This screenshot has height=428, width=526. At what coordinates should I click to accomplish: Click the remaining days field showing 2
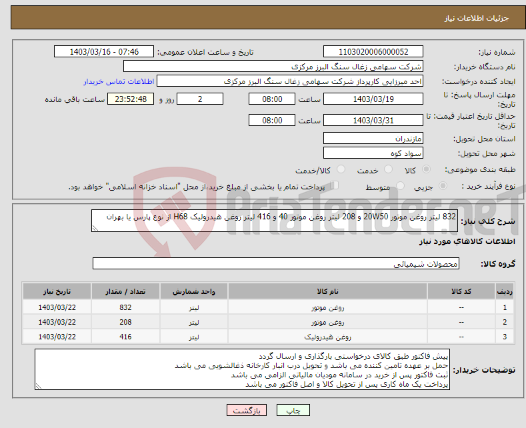point(200,99)
